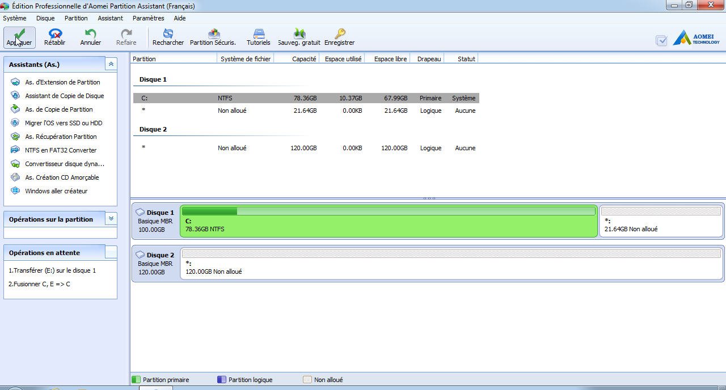Select the Disque 2 disk icon
This screenshot has width=726, height=390.
tap(140, 255)
